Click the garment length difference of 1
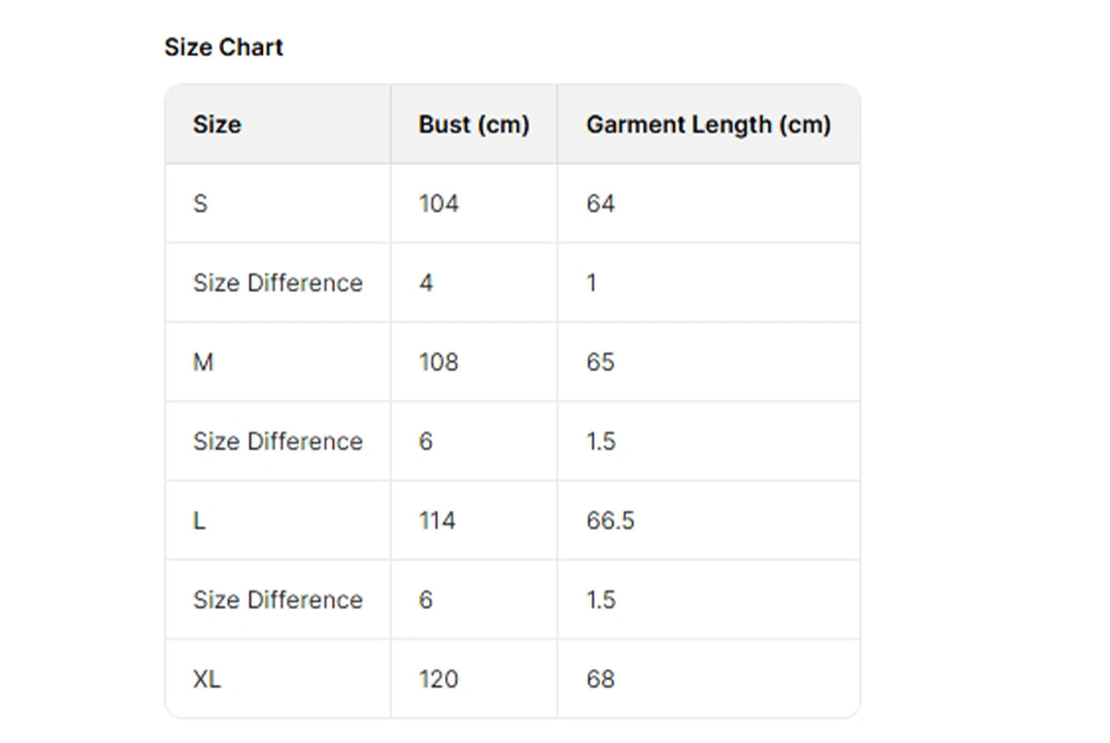 pos(591,283)
